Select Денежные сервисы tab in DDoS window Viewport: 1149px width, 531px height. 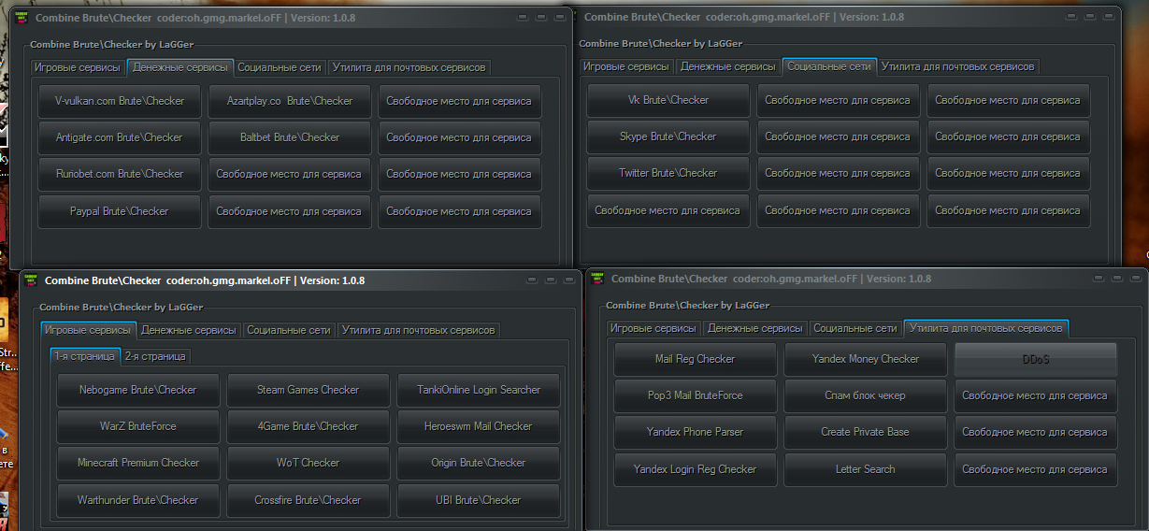(755, 328)
